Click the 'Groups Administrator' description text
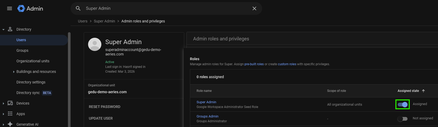 click(x=212, y=121)
